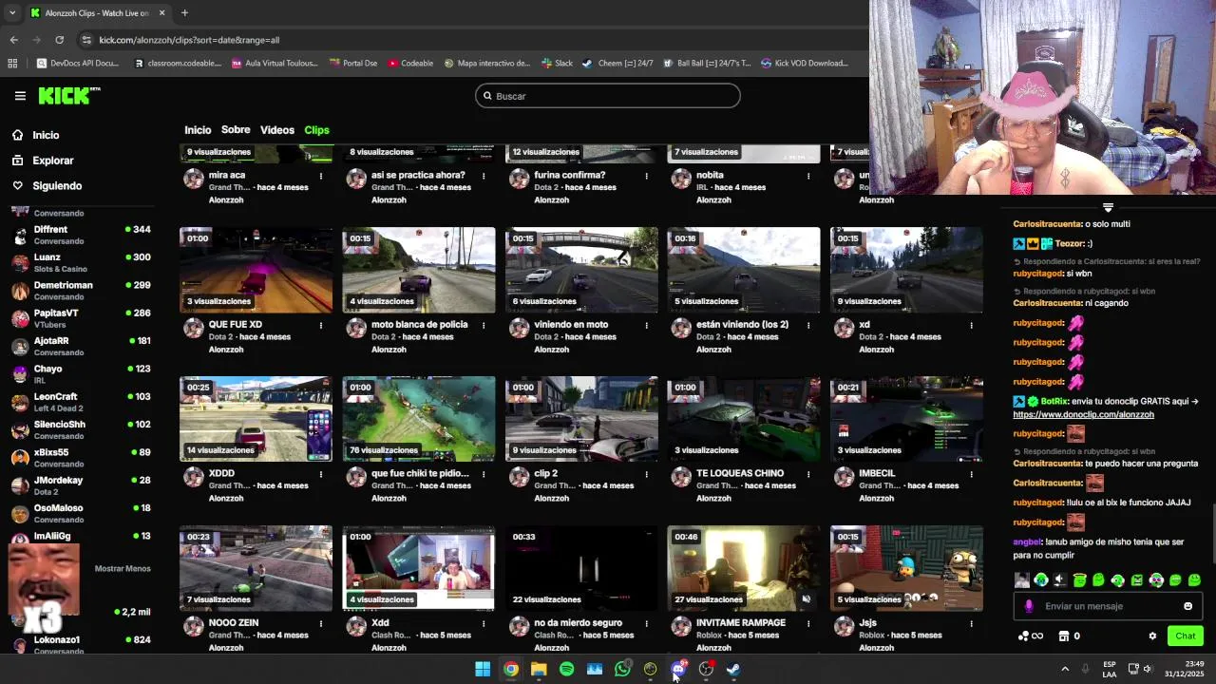Play the 'Jsjs' Roblox clip thumbnail

906,568
